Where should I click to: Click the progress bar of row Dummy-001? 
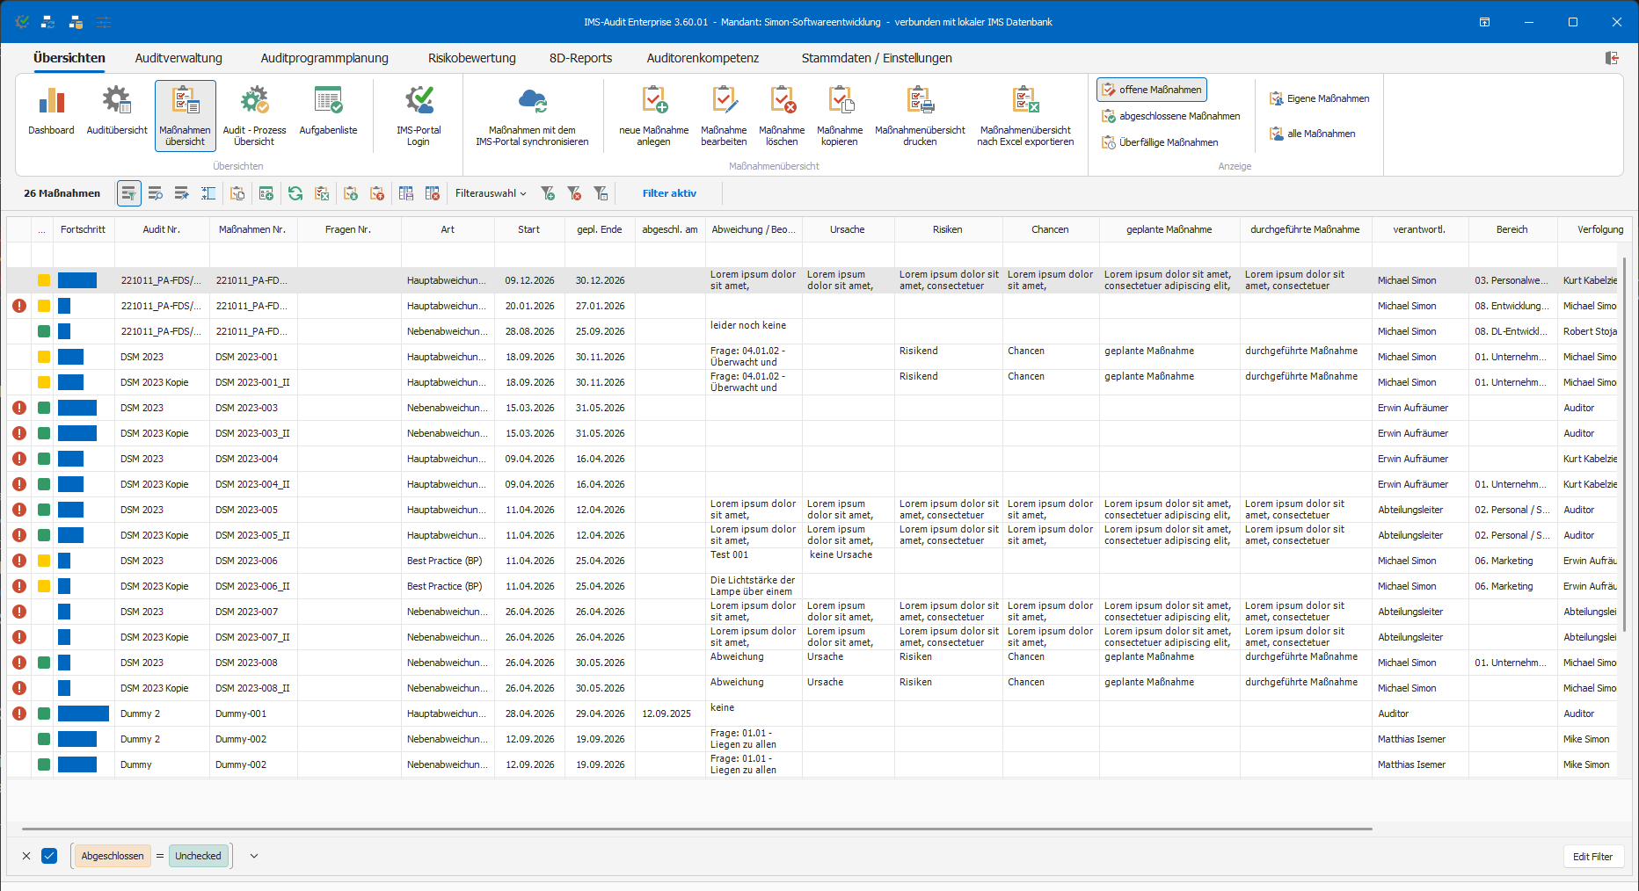tap(84, 714)
